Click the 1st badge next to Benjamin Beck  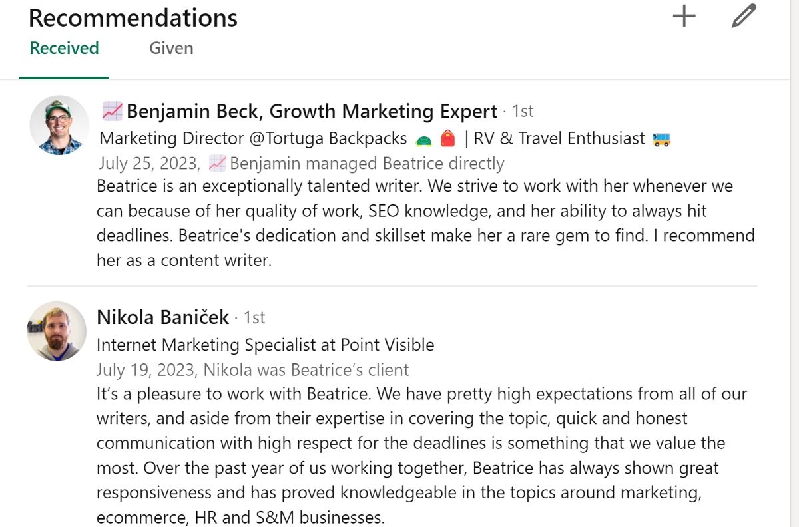click(x=523, y=111)
